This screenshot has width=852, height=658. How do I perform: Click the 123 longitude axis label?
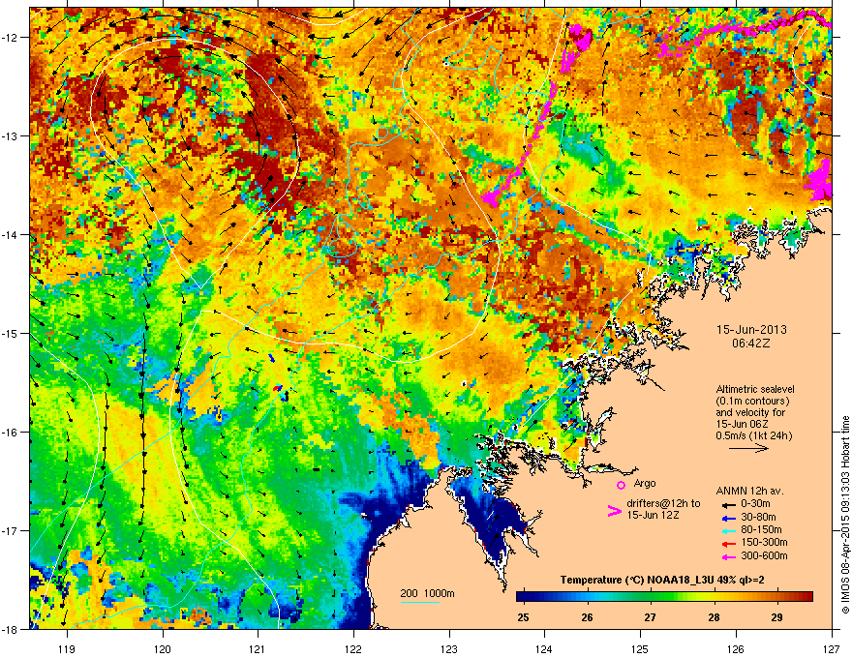[x=449, y=648]
